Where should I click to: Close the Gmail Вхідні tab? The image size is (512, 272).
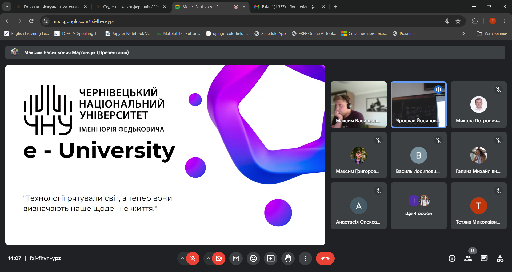click(323, 7)
